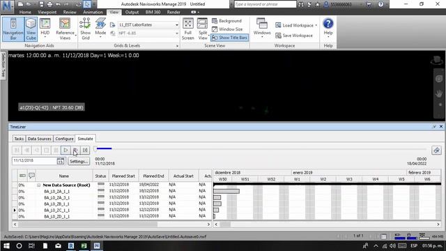Open the Selection Tree side panel
The height and width of the screenshot is (251, 446).
pos(3,65)
